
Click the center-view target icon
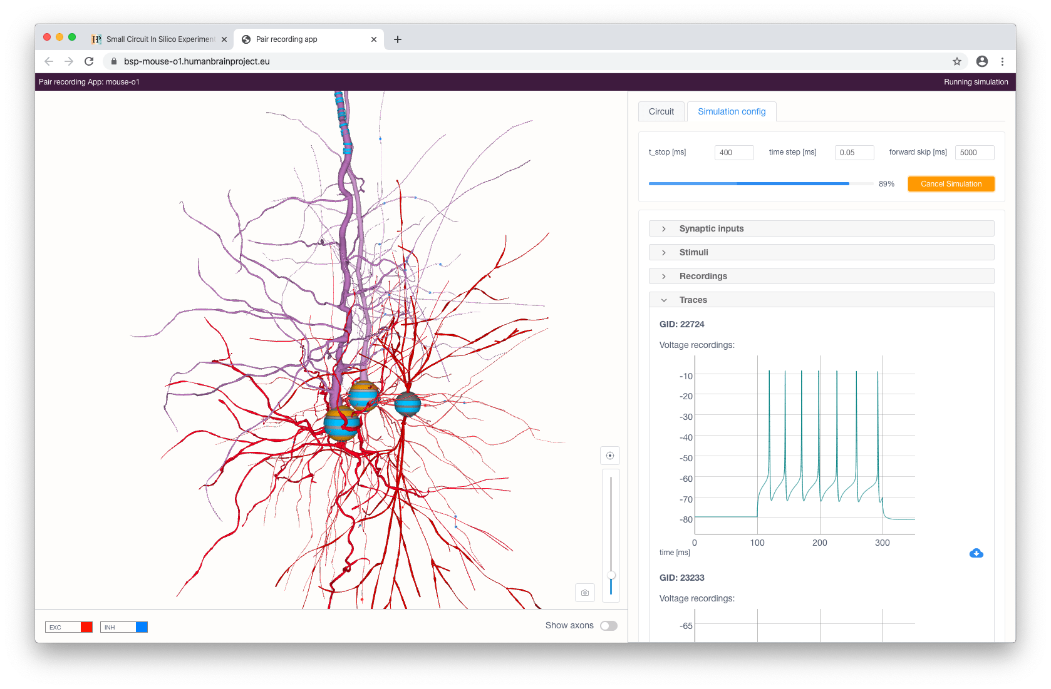[609, 456]
